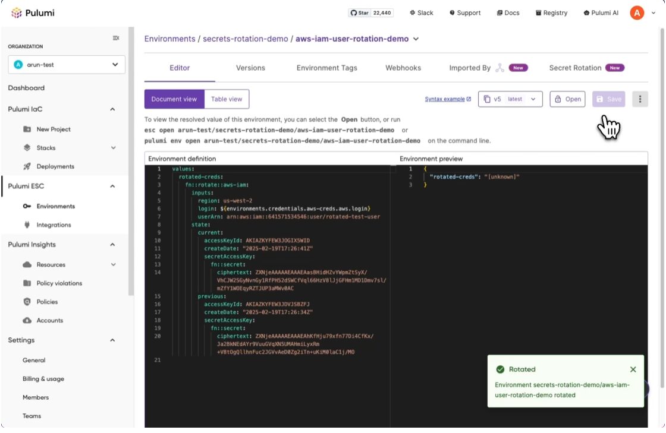Click the Imported By graph icon
The height and width of the screenshot is (433, 666).
point(500,68)
